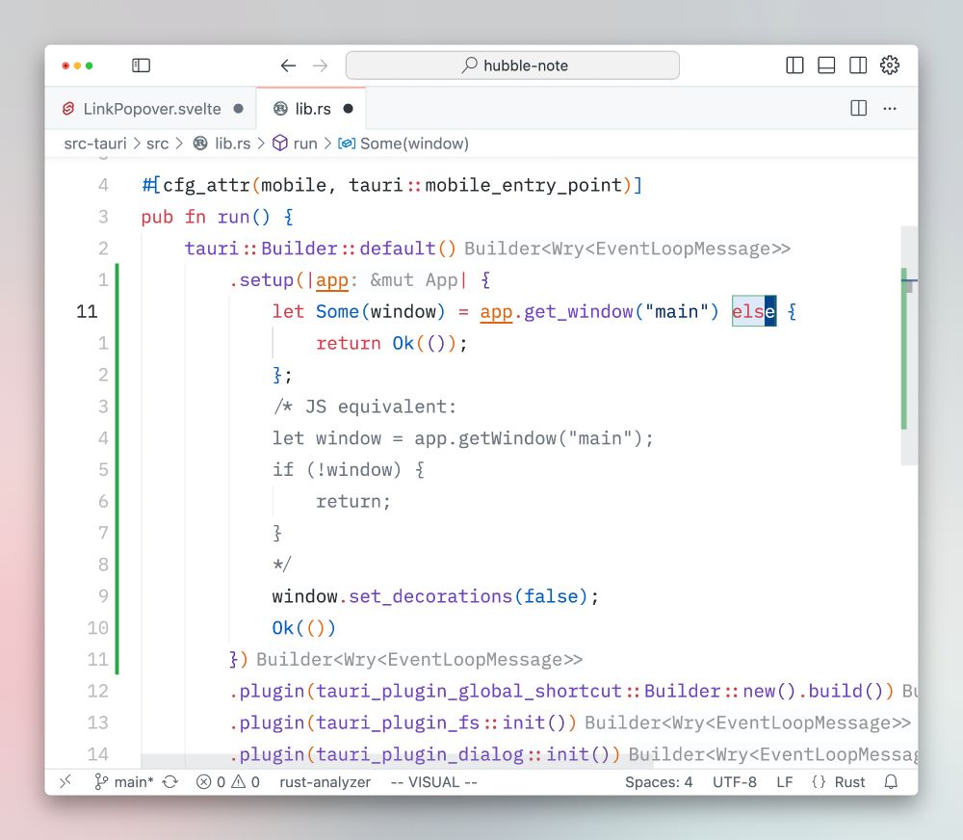Click current line number 11
This screenshot has height=840, width=963.
tap(87, 311)
